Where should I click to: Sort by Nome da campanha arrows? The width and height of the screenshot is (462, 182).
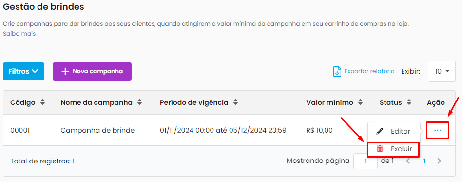tap(140, 102)
